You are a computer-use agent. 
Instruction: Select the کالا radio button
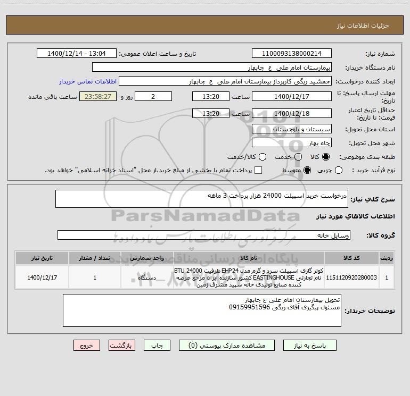(326, 157)
